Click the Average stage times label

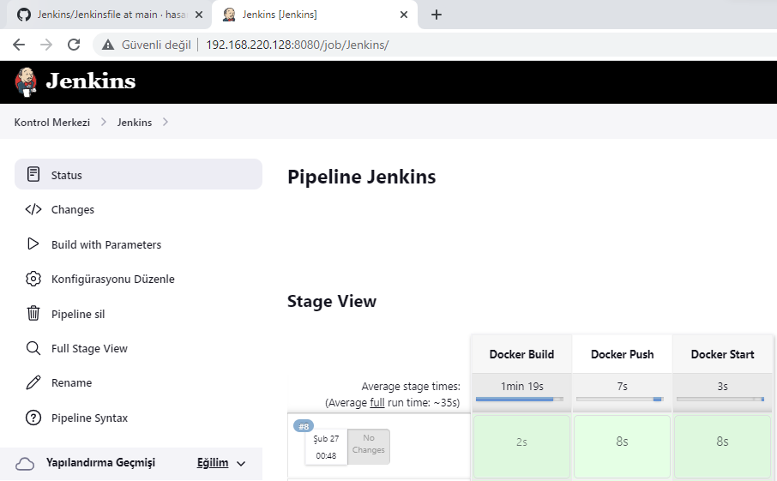tap(411, 387)
